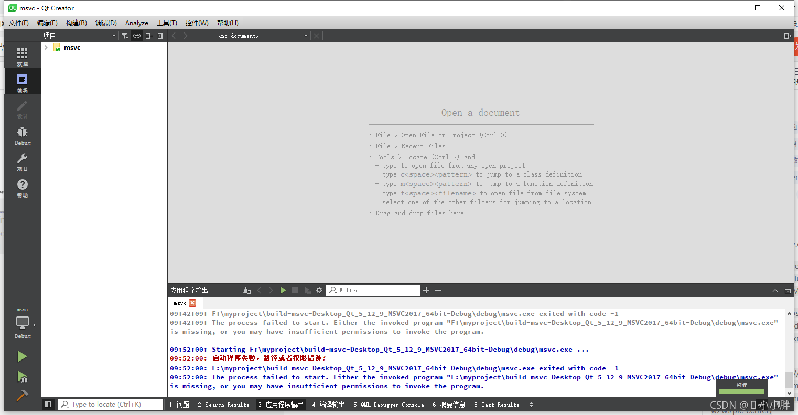Screen dimensions: 798x415
Task: Go forward in editor navigation history
Action: 186,36
